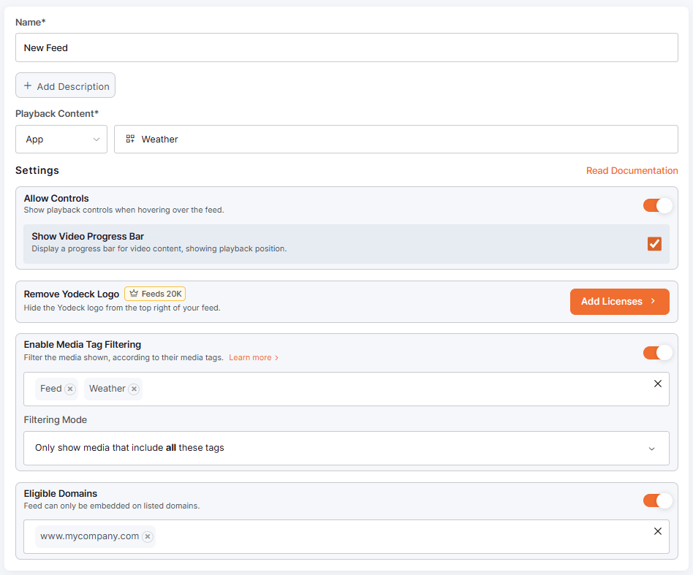The height and width of the screenshot is (575, 693).
Task: Switch off the Eligible Domains toggle
Action: pos(657,500)
